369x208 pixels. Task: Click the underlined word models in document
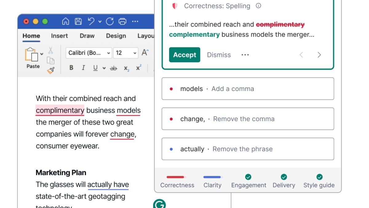pos(129,110)
